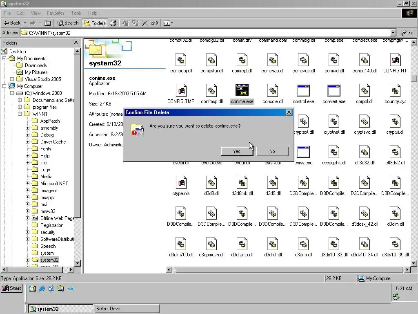418x314 pixels.
Task: Select the Downloads folder in tree
Action: click(36, 65)
